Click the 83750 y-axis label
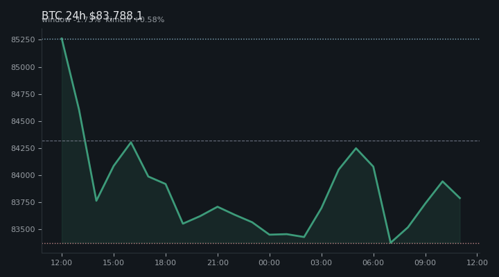This screenshot has width=499, height=277. click(23, 203)
